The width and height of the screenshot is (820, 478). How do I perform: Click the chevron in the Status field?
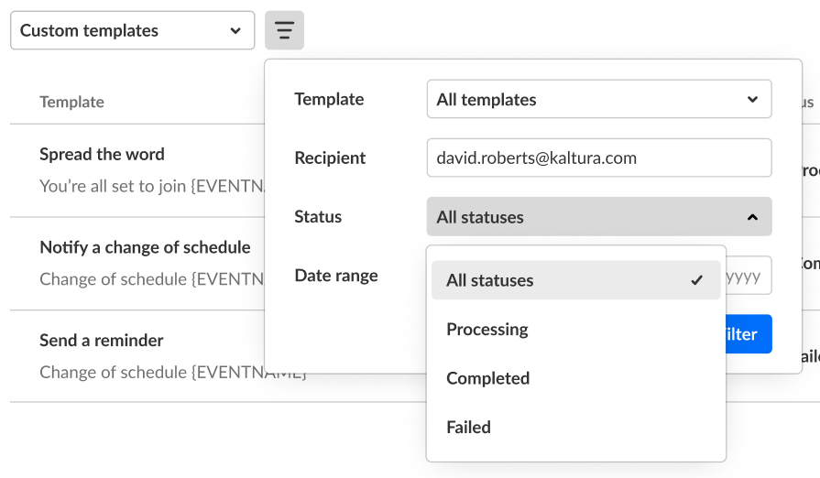pyautogui.click(x=752, y=217)
